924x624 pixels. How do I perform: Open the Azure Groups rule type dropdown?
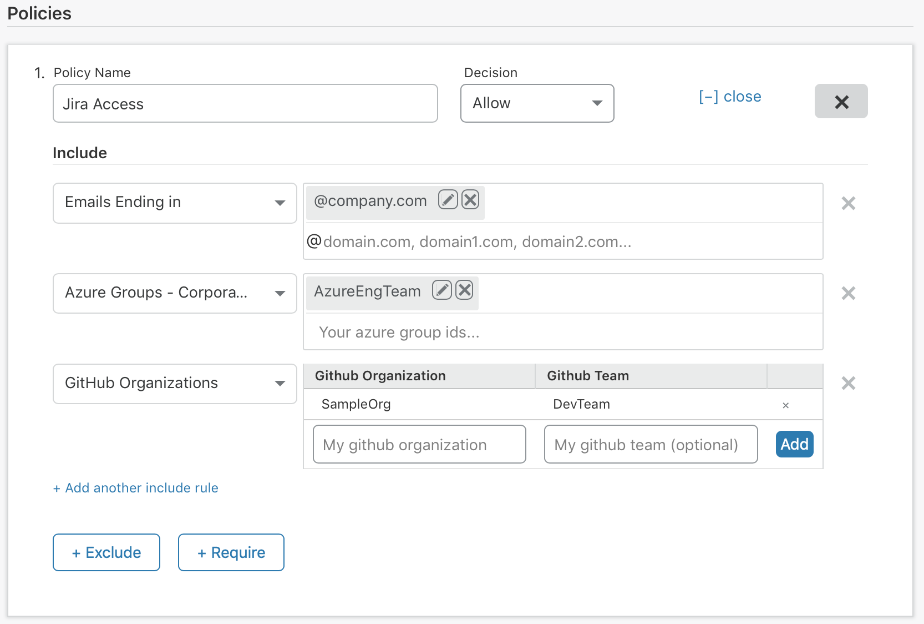coord(175,293)
